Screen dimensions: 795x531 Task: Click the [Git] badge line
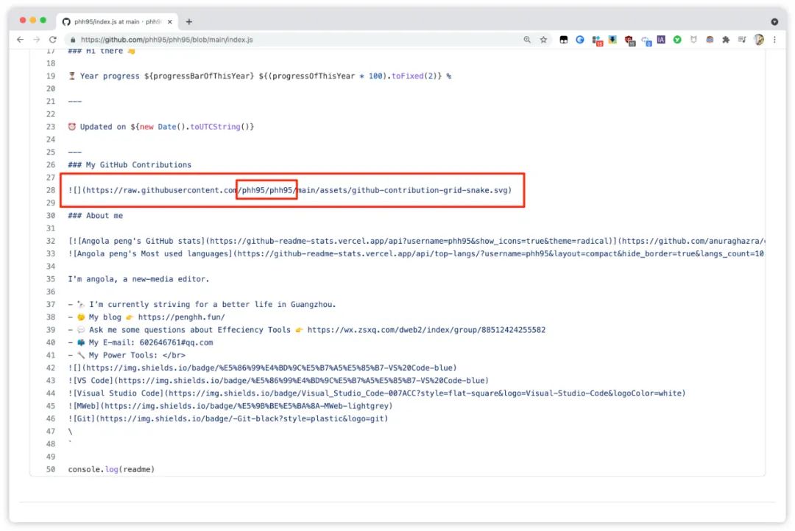pyautogui.click(x=228, y=418)
